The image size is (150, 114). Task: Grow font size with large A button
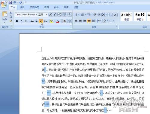coord(50,15)
